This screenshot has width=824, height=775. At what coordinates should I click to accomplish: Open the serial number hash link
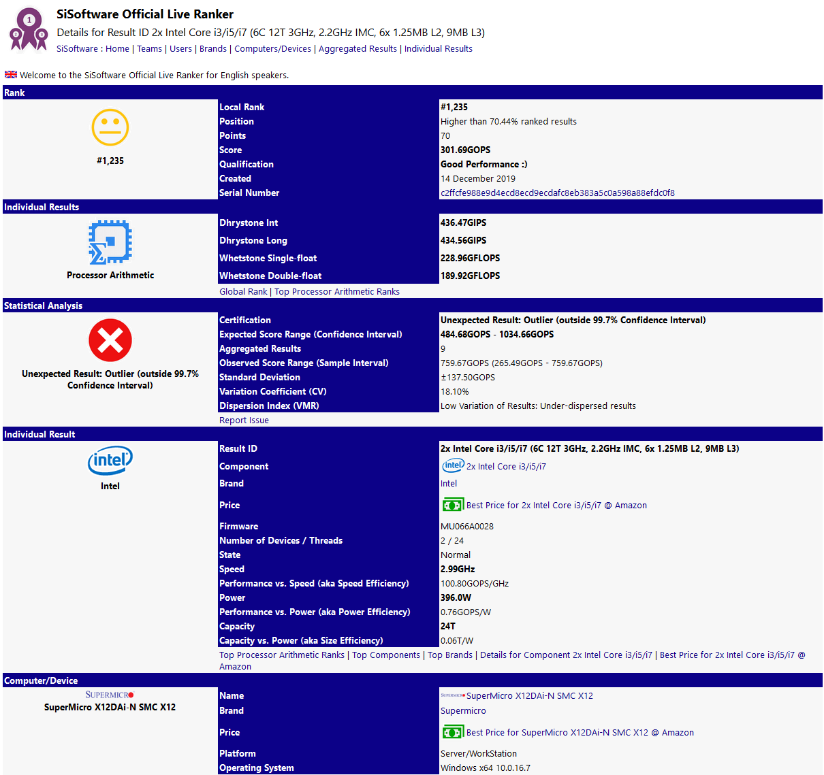pos(558,193)
